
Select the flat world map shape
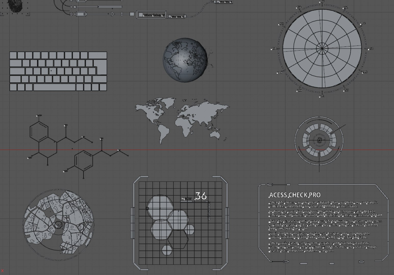coord(182,120)
